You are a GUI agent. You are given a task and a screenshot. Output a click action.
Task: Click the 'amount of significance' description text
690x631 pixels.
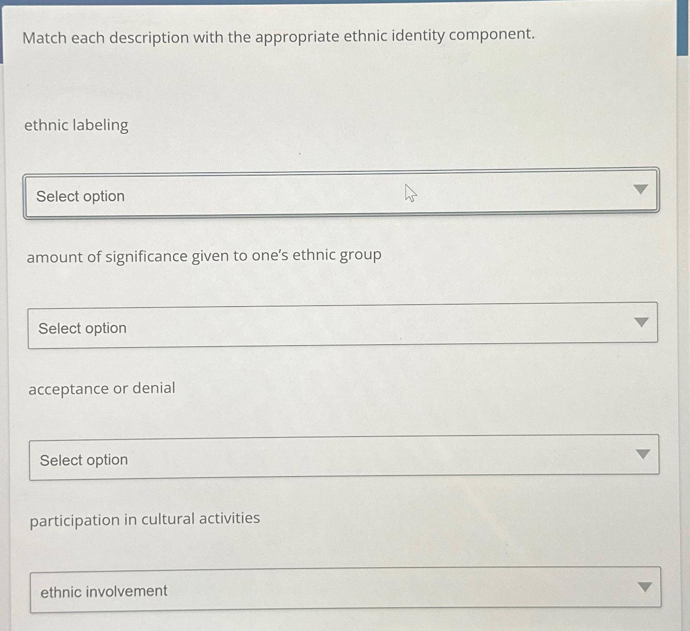click(x=203, y=256)
